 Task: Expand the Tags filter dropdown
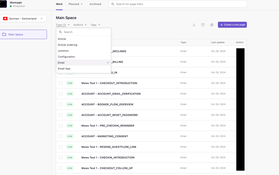click(95, 25)
